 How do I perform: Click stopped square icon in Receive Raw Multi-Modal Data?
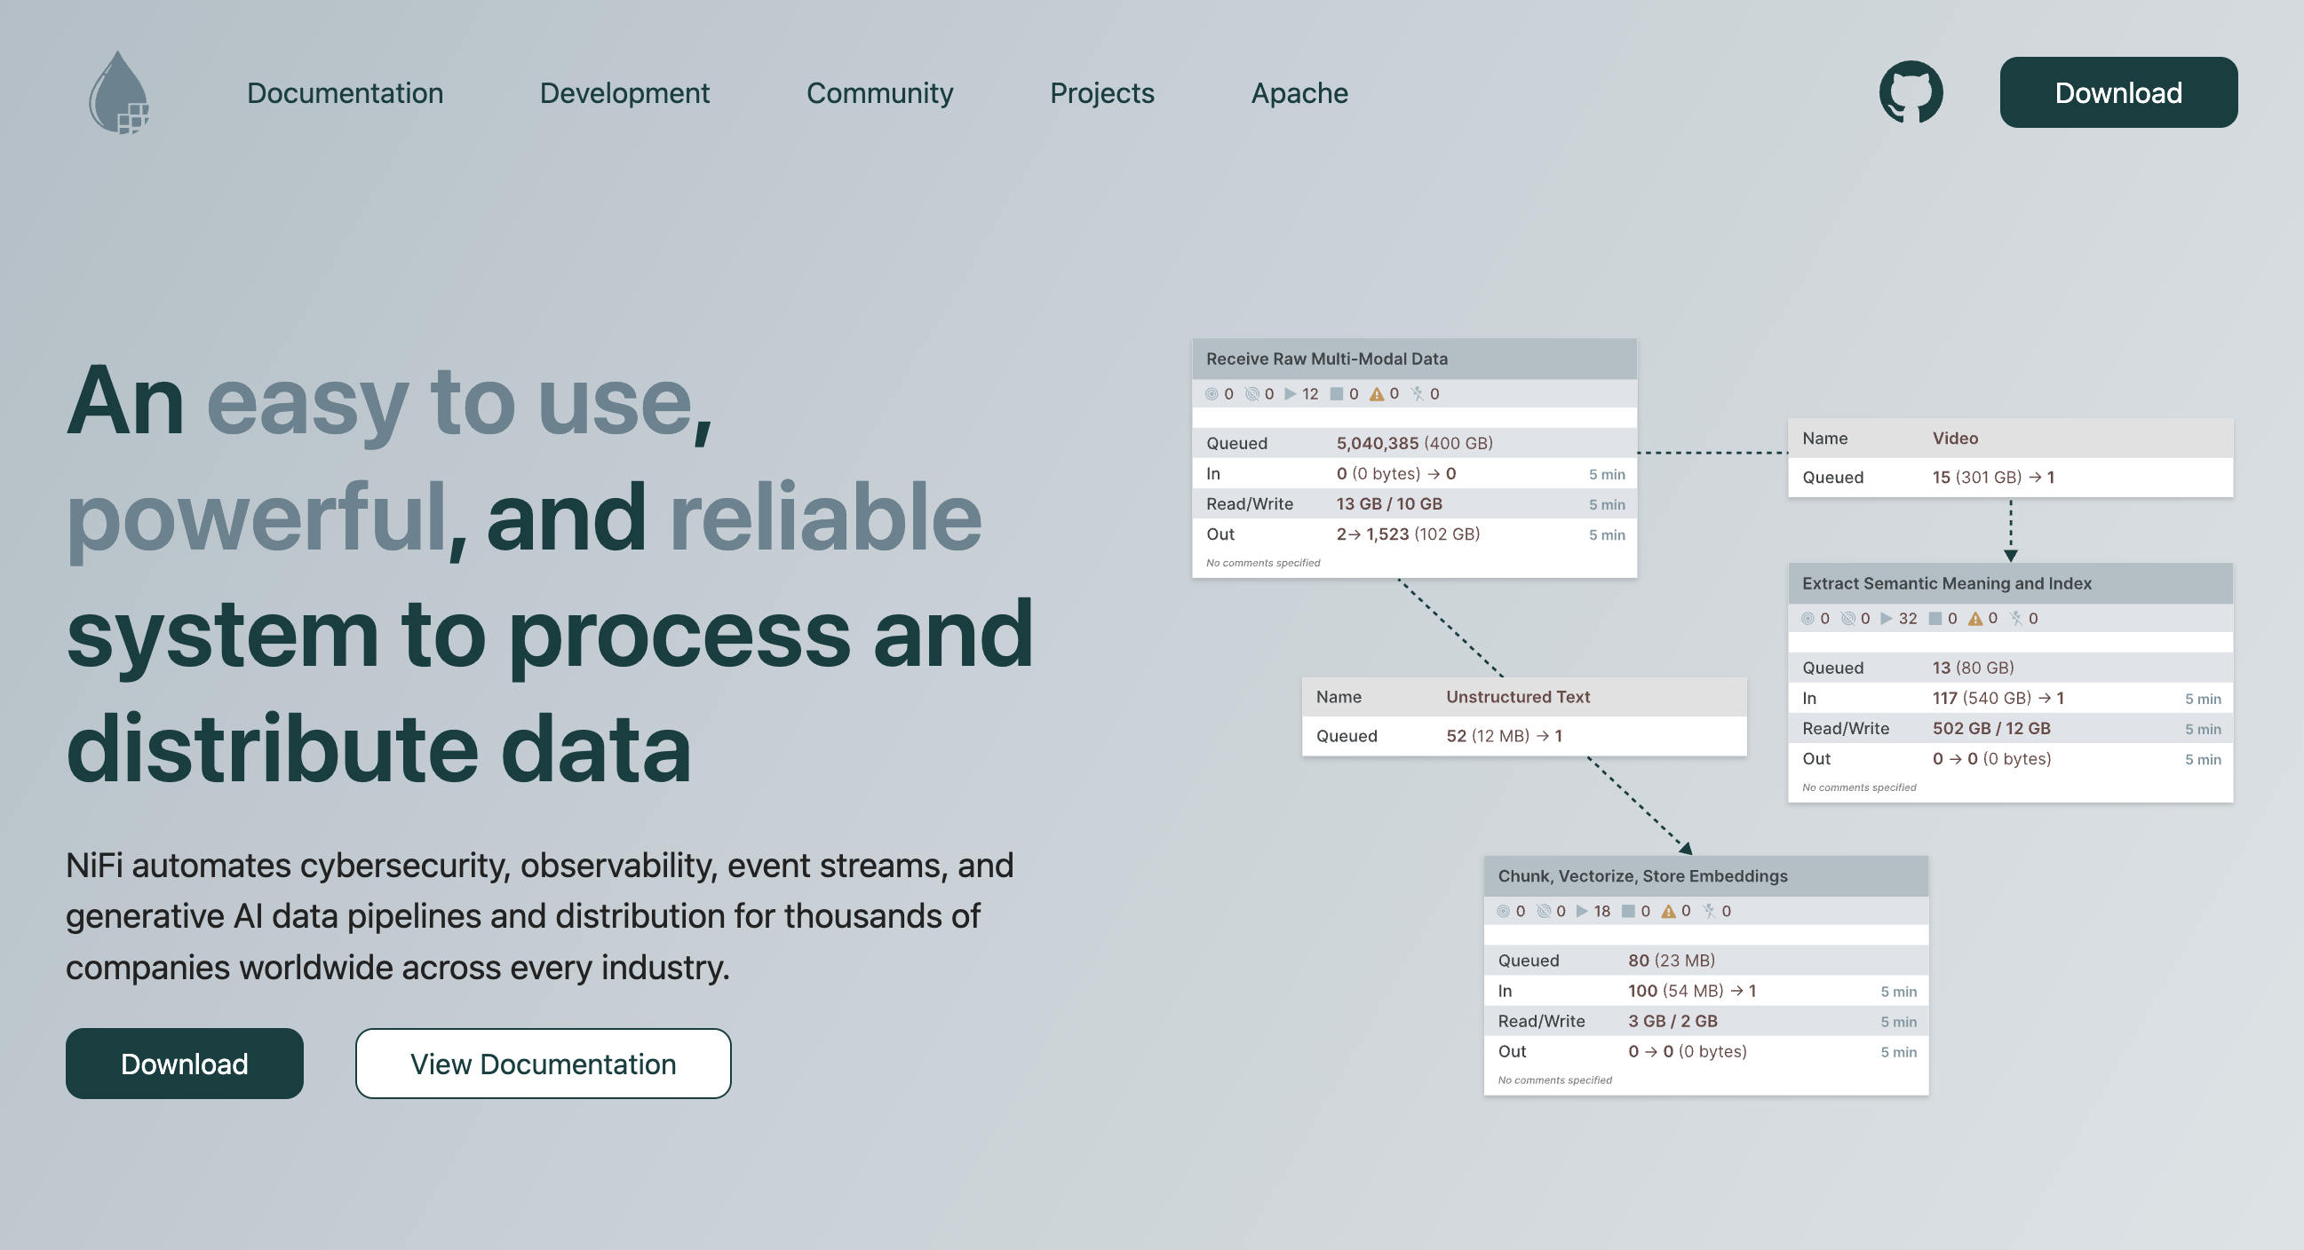(1336, 393)
